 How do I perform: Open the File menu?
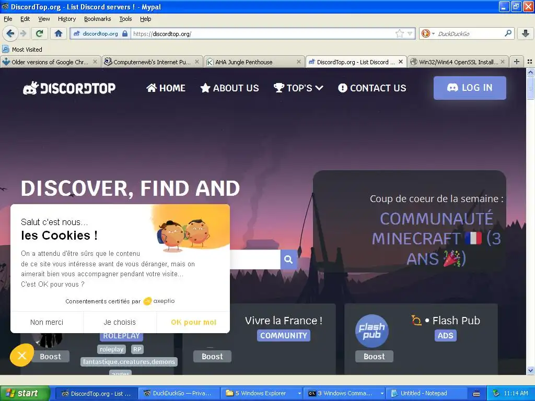pyautogui.click(x=8, y=19)
